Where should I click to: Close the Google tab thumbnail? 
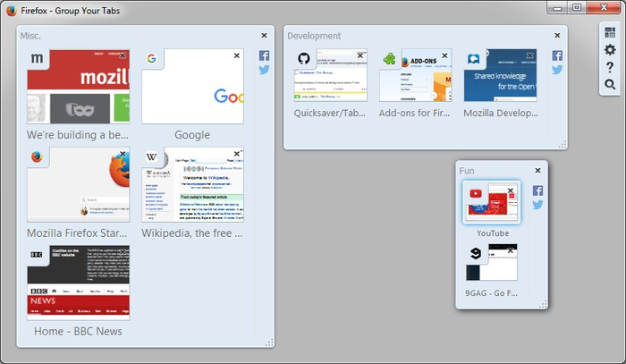click(237, 55)
